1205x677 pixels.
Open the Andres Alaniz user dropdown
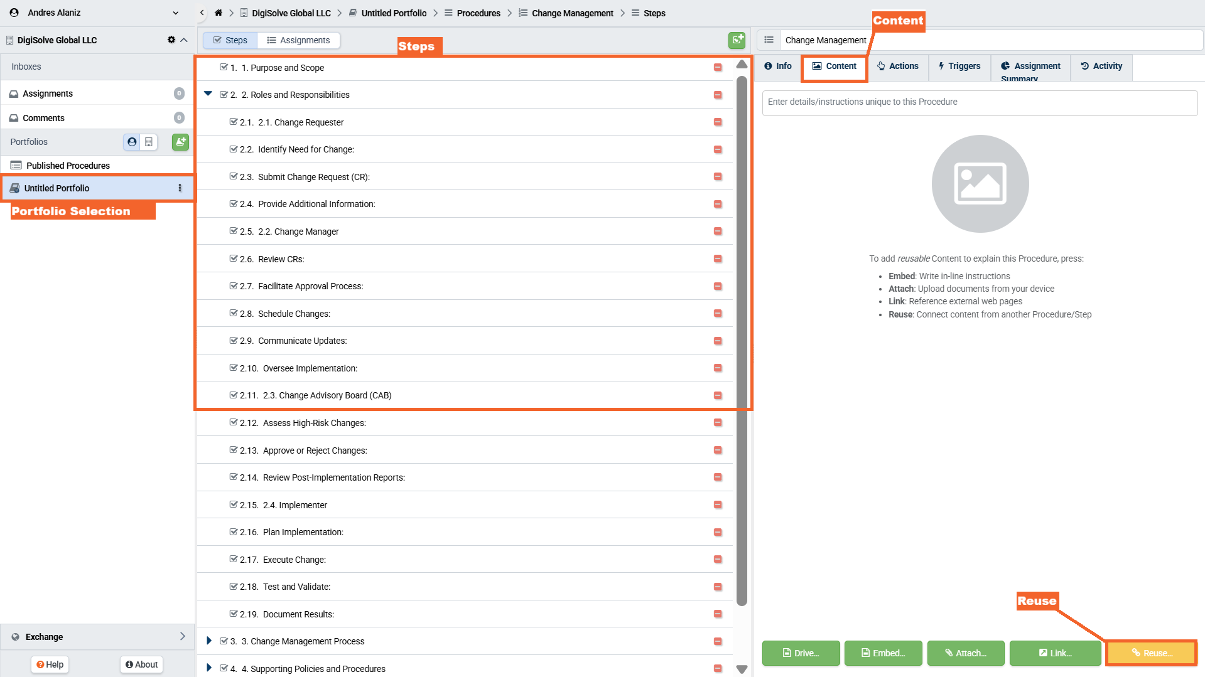coord(176,13)
